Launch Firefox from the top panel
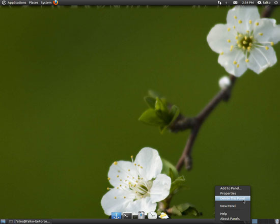280x224 pixels. tap(55, 3)
